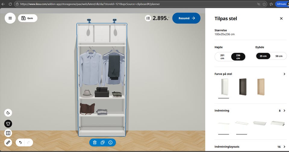Delete the selected wardrobe frame

[x=95, y=142]
